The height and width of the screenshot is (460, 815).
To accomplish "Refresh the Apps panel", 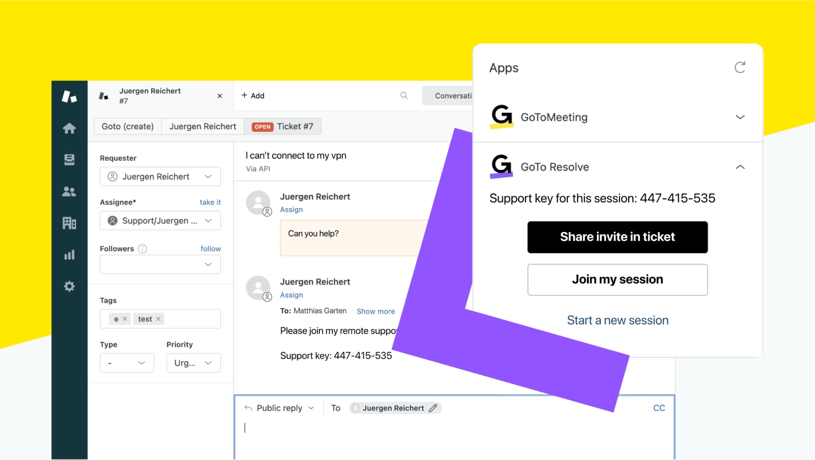I will (740, 68).
